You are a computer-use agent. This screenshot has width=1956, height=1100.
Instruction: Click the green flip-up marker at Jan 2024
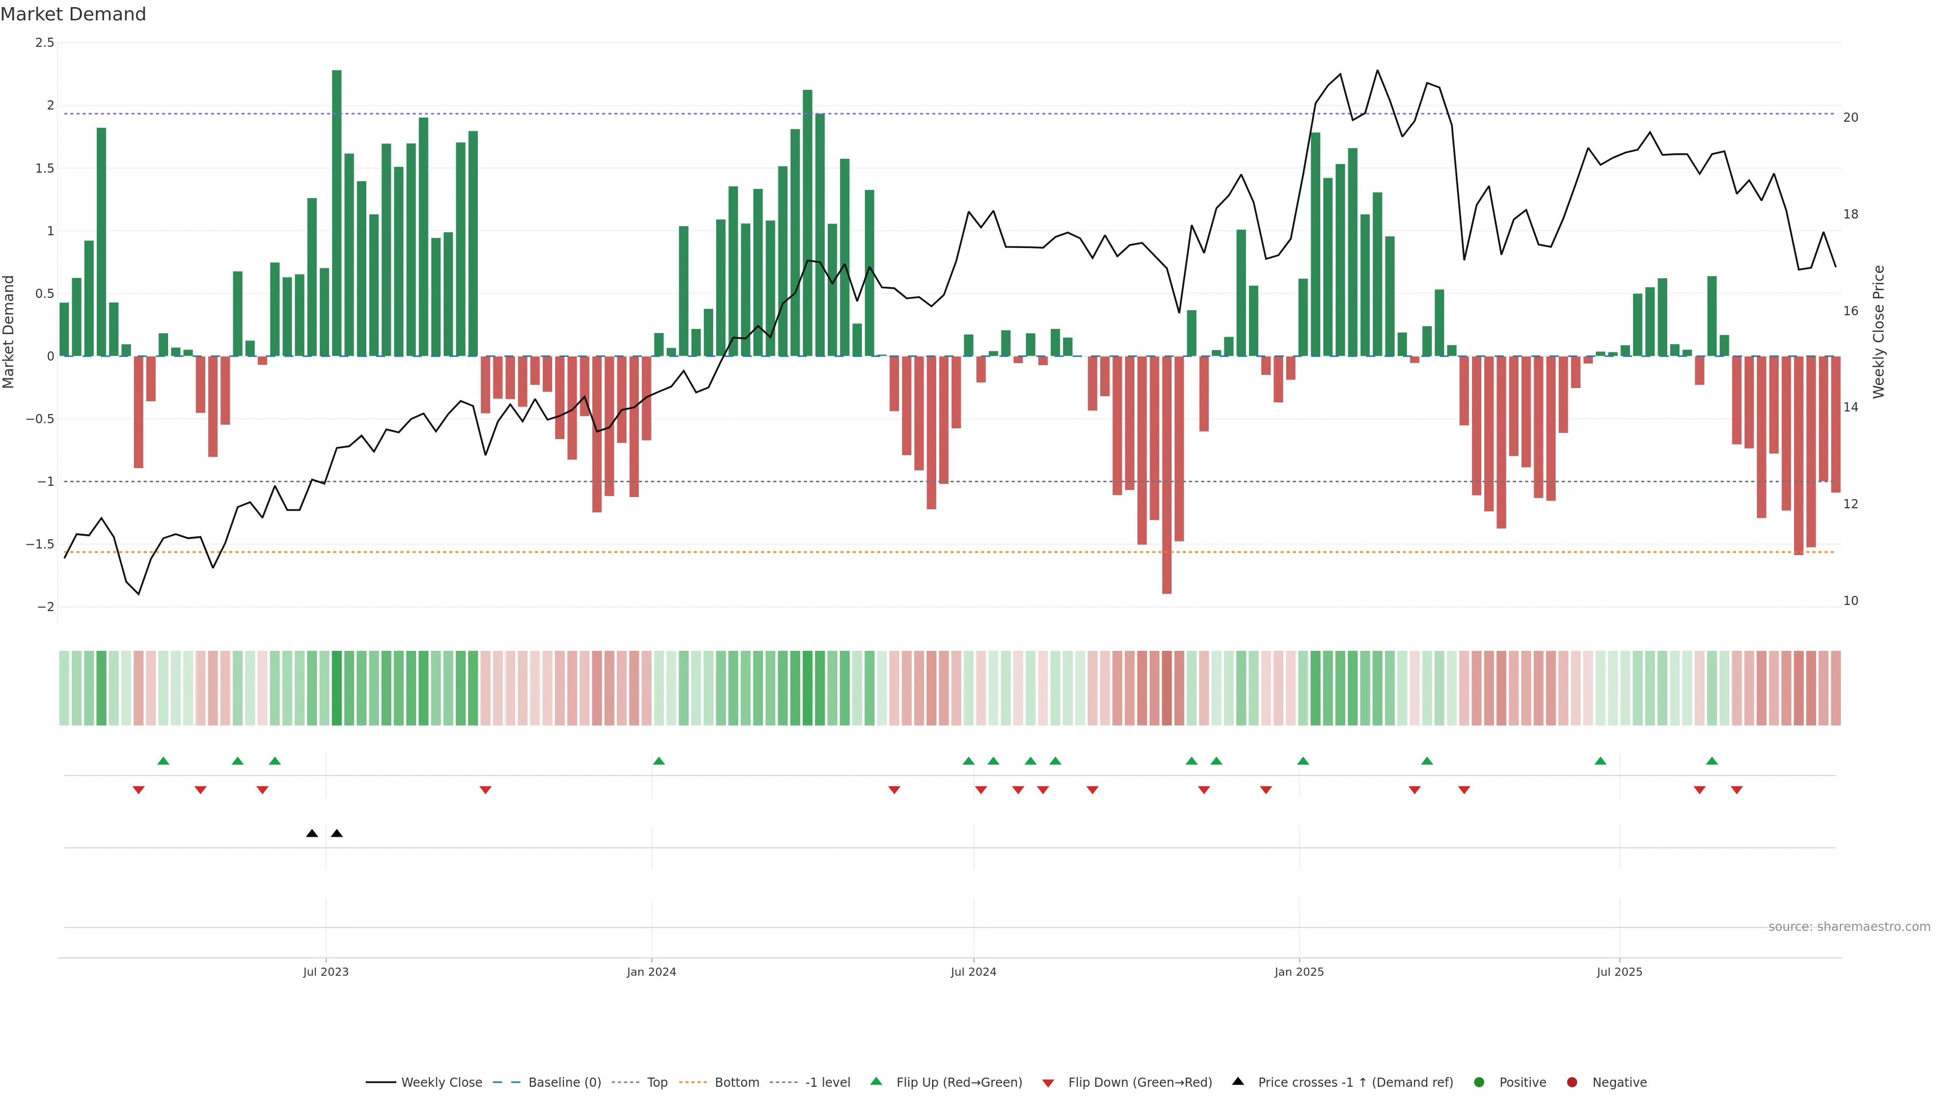point(659,761)
